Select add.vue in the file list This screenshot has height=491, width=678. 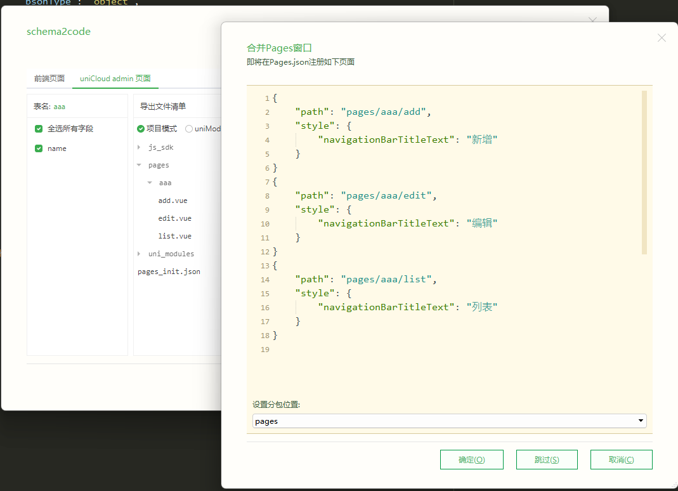click(x=173, y=200)
